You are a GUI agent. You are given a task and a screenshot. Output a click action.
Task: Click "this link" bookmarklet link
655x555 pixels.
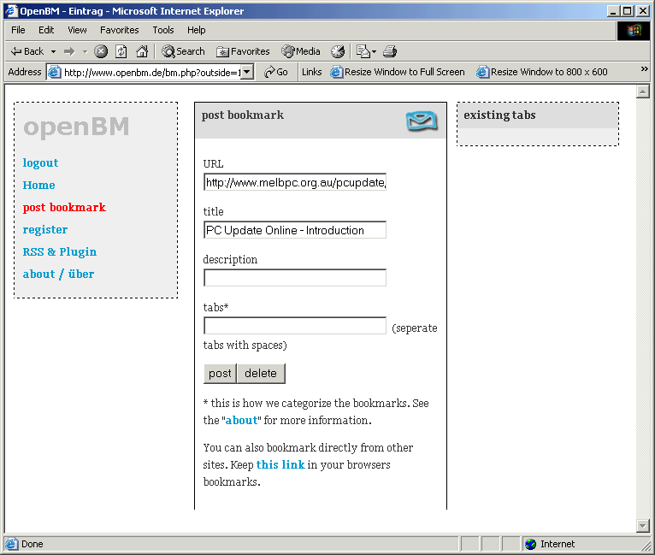280,465
